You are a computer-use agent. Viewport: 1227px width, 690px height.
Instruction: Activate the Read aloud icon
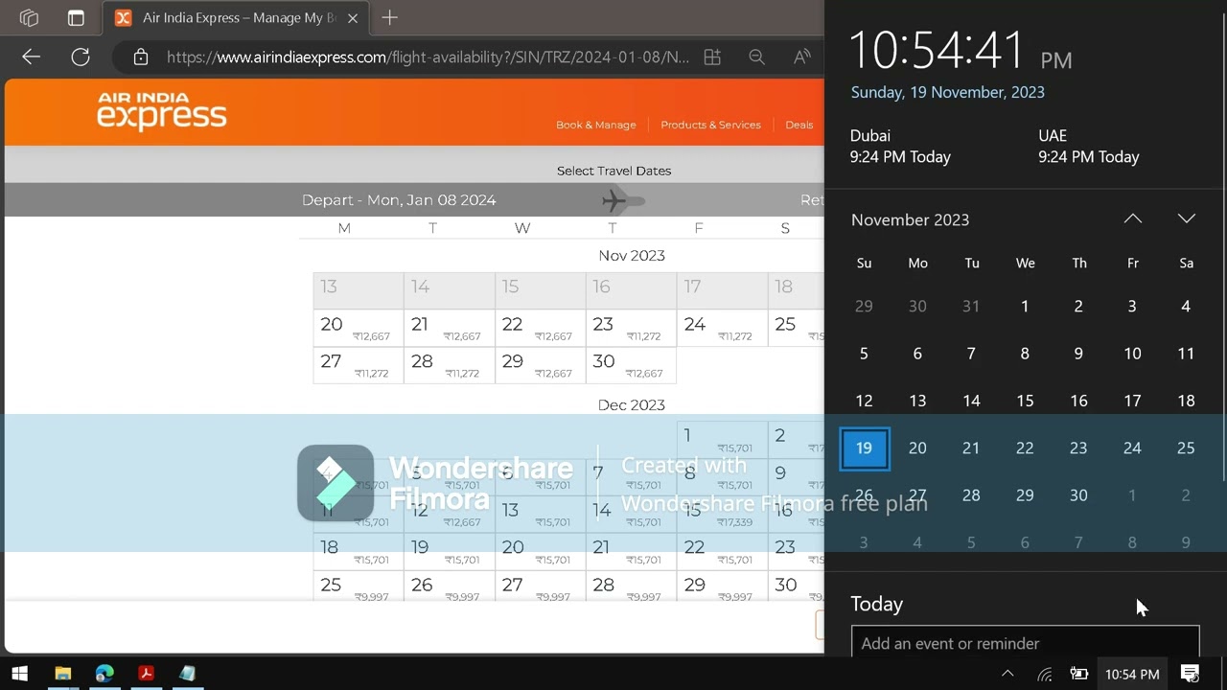point(802,57)
